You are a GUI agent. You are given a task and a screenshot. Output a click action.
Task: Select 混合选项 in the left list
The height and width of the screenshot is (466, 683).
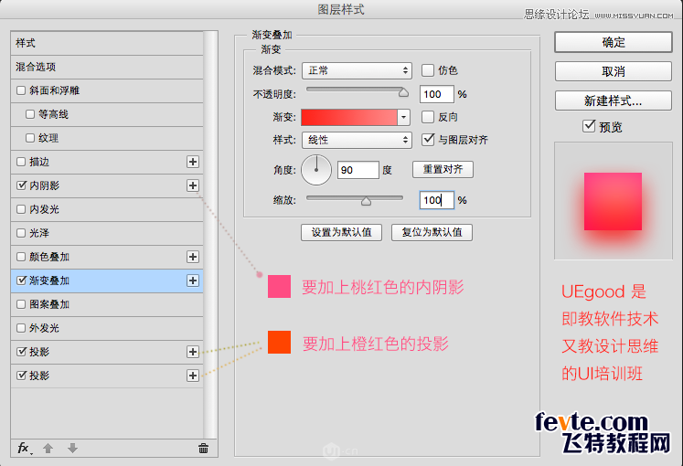tap(37, 67)
